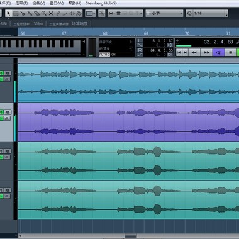Open the 小节 grid type dropdown
The height and width of the screenshot is (239, 239).
[x=164, y=13]
